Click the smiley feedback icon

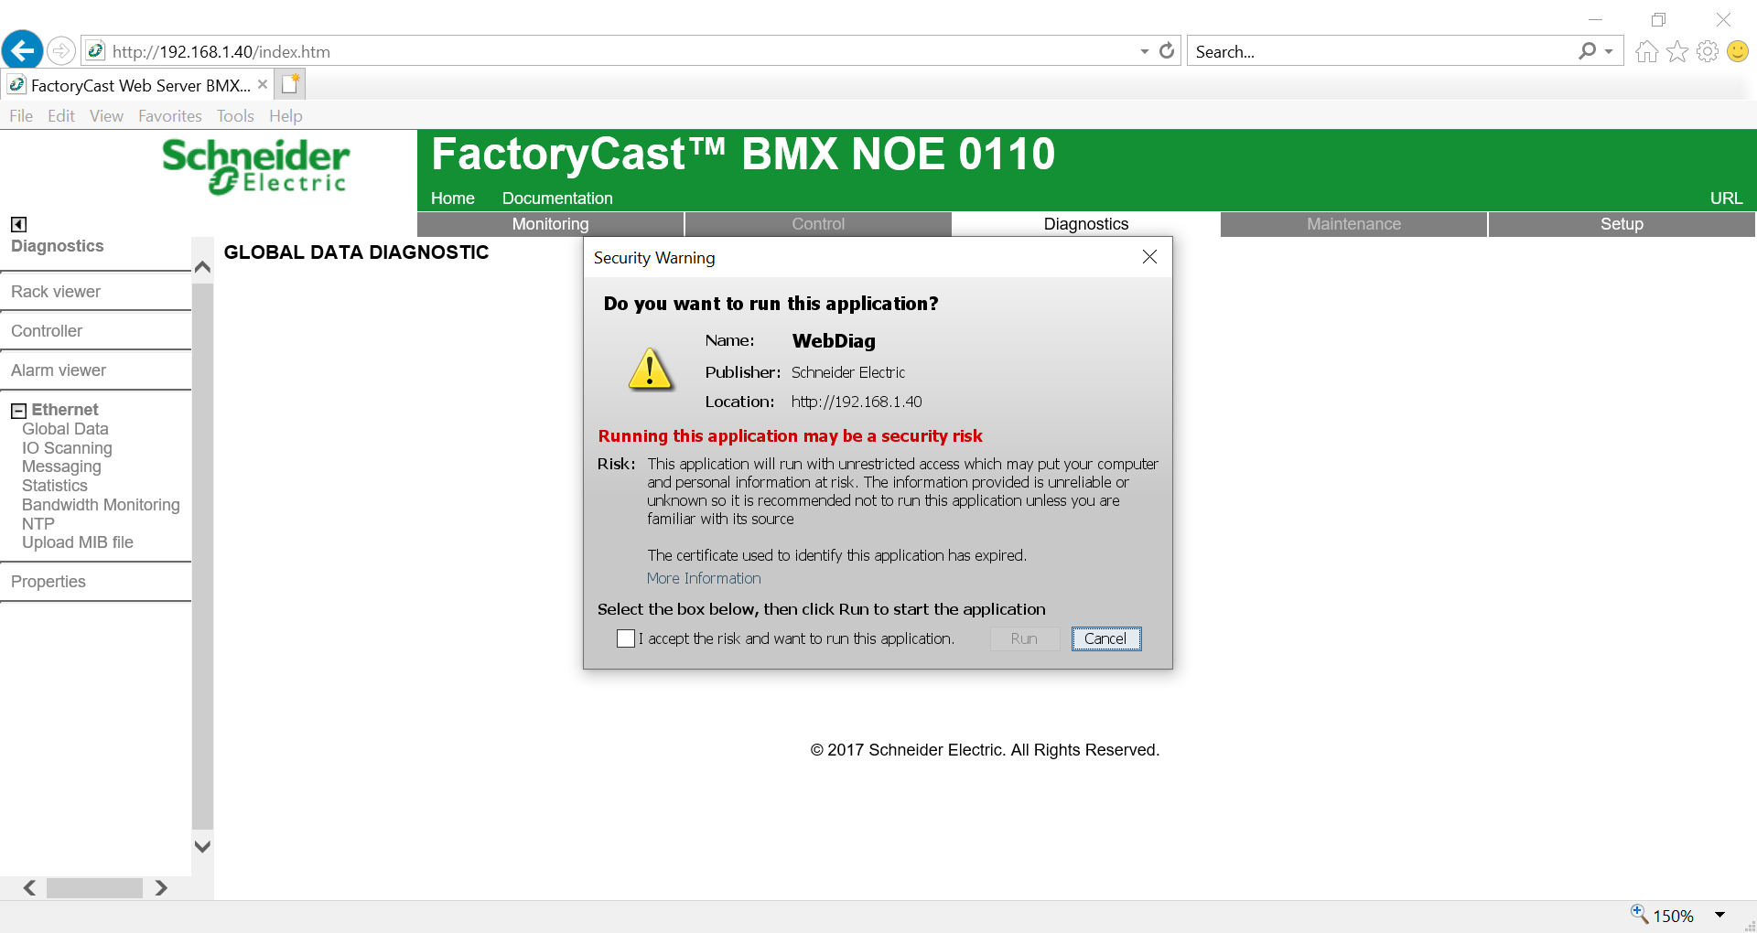(1738, 52)
